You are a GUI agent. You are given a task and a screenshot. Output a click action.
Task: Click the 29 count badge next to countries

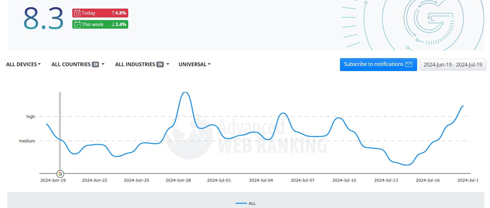tap(95, 64)
